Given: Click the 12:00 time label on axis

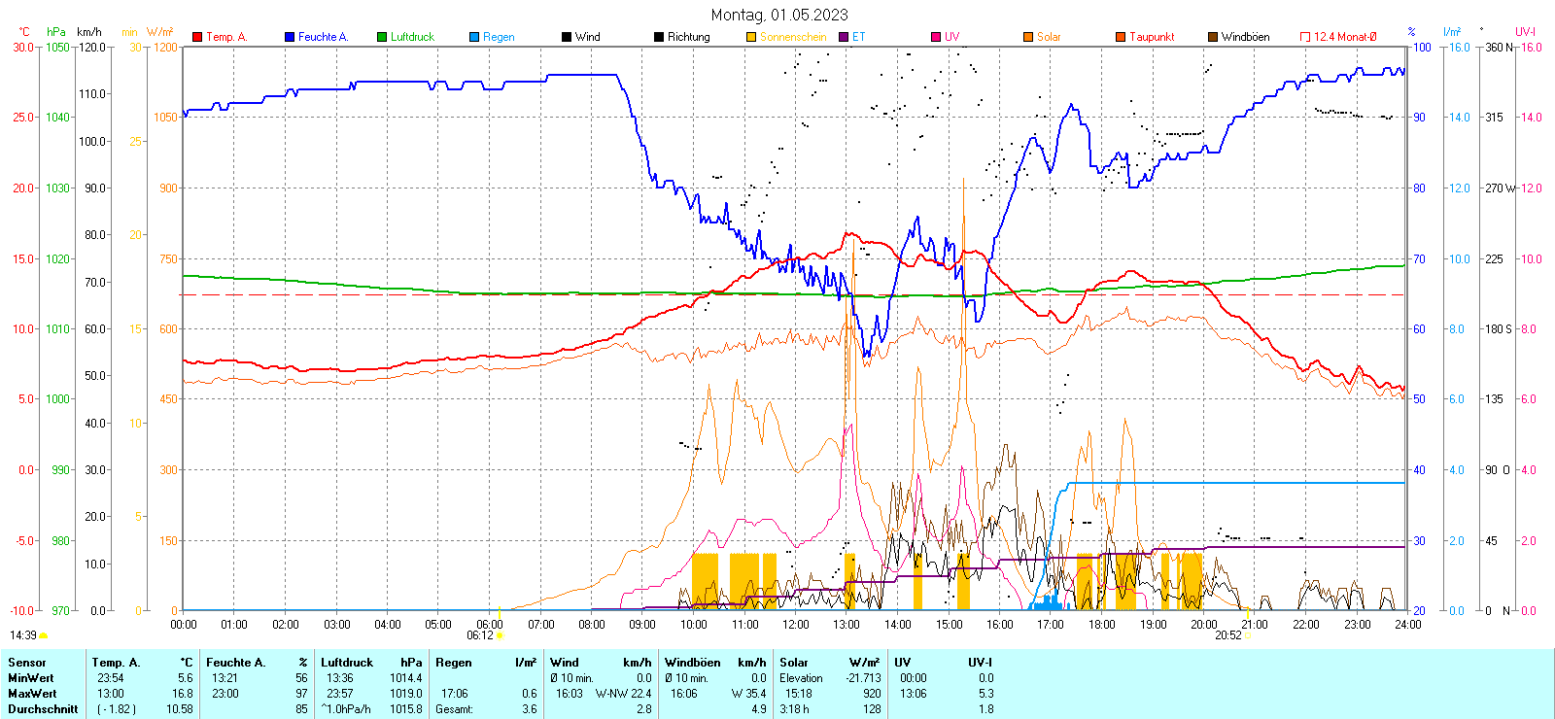Looking at the screenshot, I should 795,625.
